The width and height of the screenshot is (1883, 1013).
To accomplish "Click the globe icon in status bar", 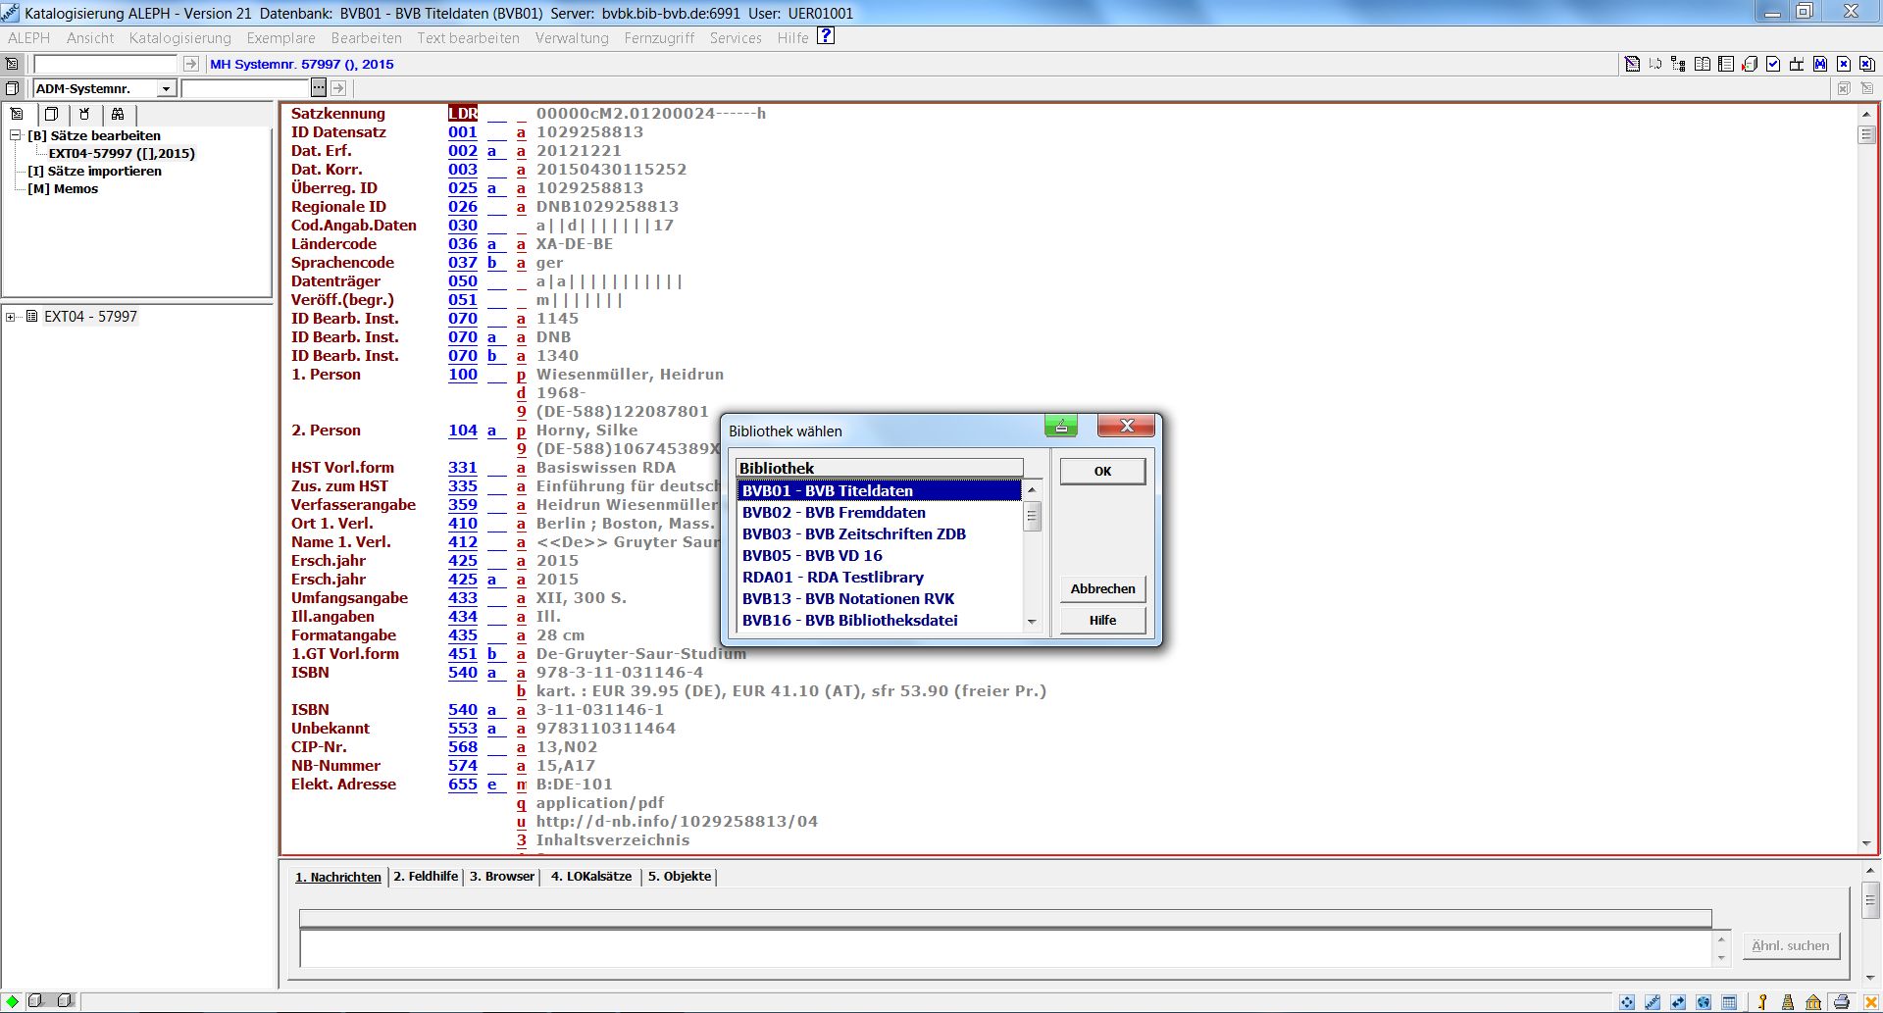I will click(x=1704, y=1001).
